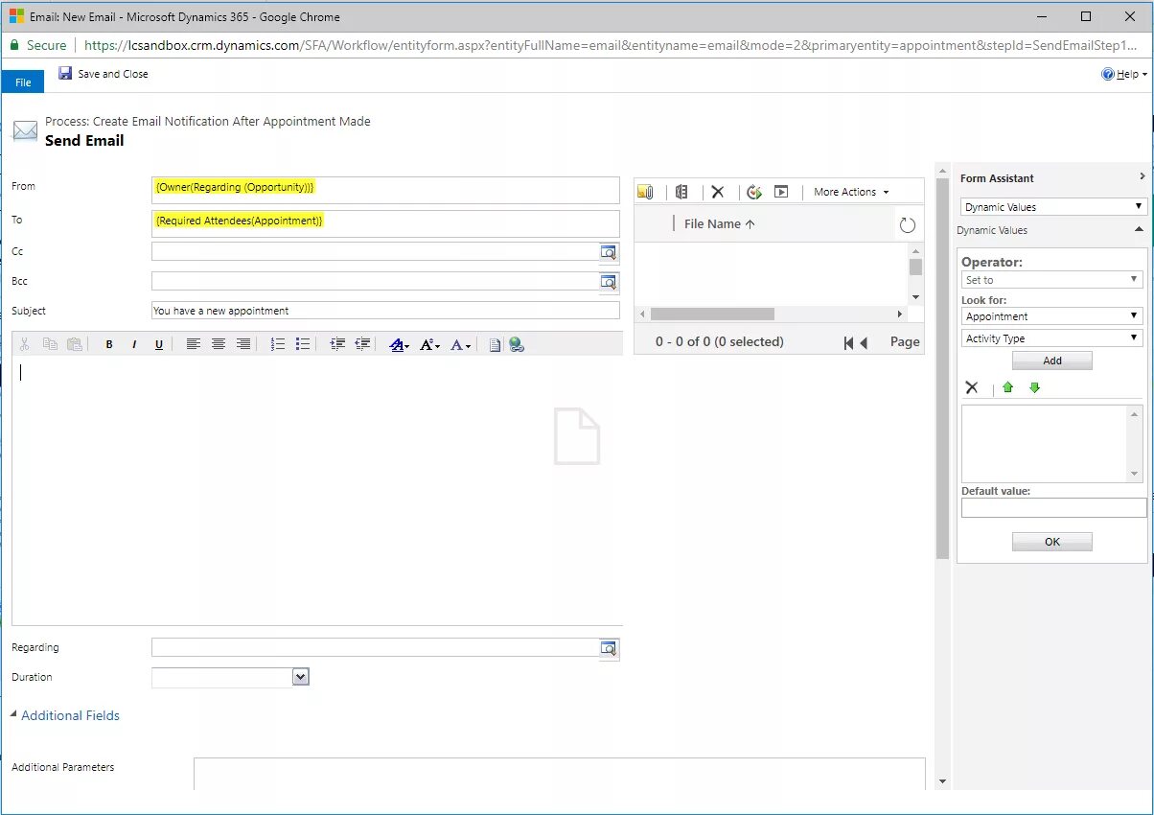The height and width of the screenshot is (815, 1154).
Task: Increase the text indent
Action: (x=337, y=344)
